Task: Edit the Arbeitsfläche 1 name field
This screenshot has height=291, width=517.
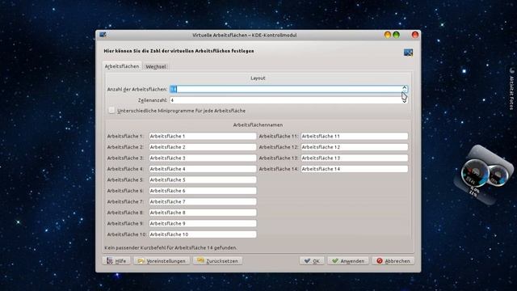Action: [x=203, y=136]
